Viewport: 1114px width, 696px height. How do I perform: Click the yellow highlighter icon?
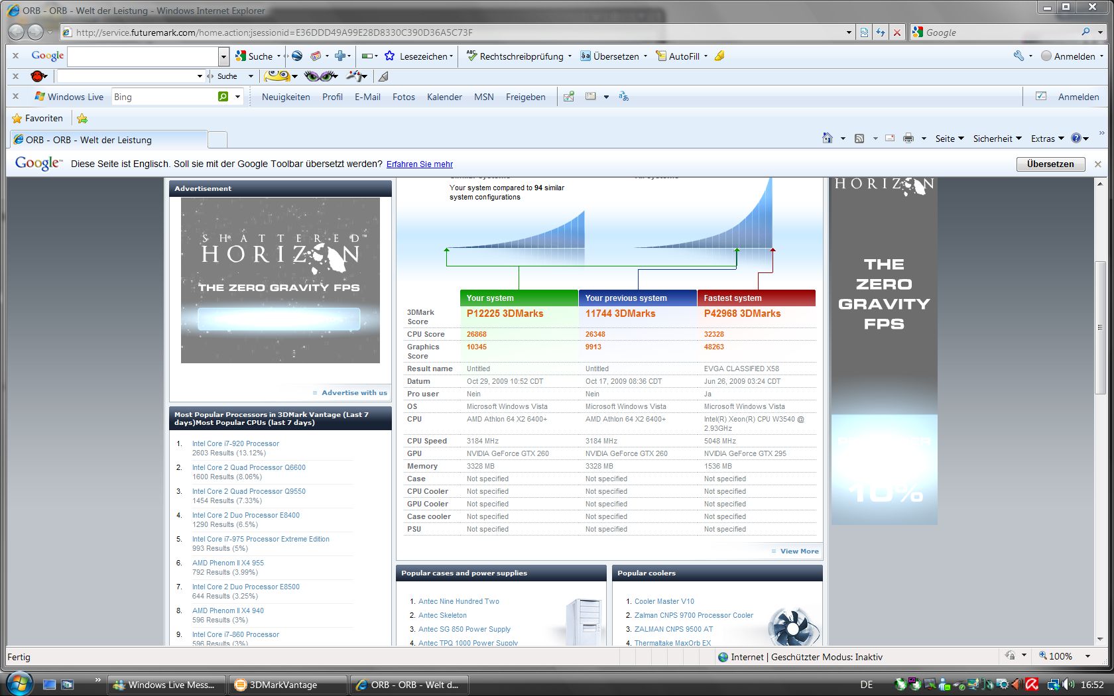point(719,56)
